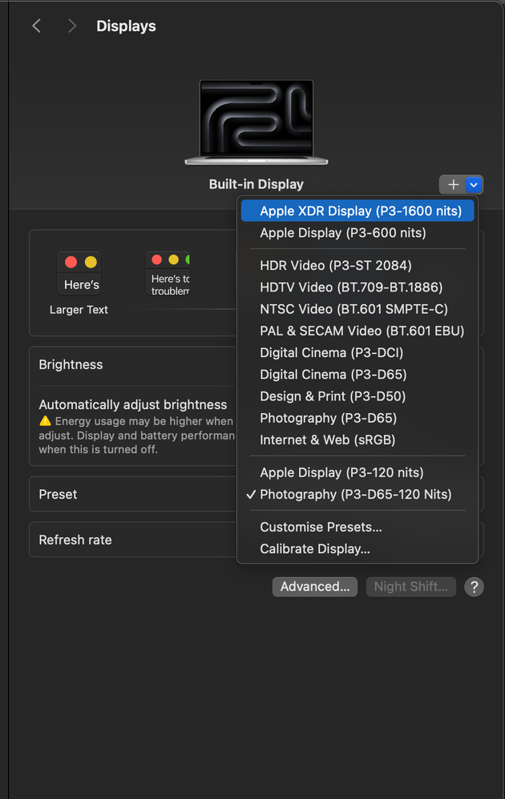Screen dimensions: 505x799
Task: Choose HDR Video (P3-ST 2084) preset
Action: 336,265
